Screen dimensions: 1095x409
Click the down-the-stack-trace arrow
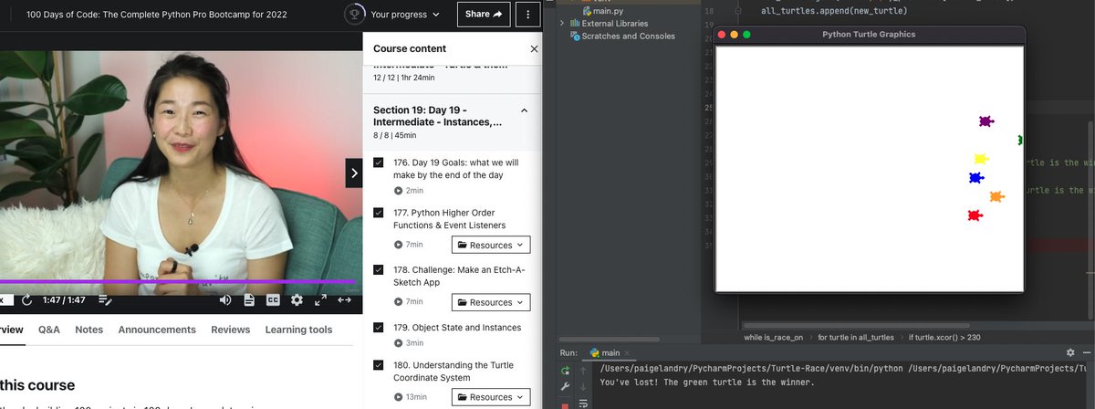(x=584, y=387)
